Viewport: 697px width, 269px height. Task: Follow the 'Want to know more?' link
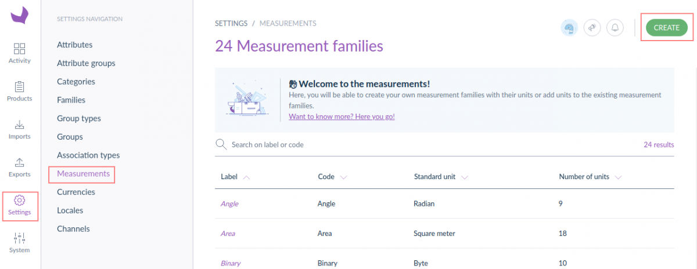tap(342, 117)
